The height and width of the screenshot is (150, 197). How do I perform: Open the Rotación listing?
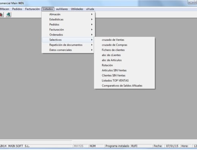tap(124, 65)
